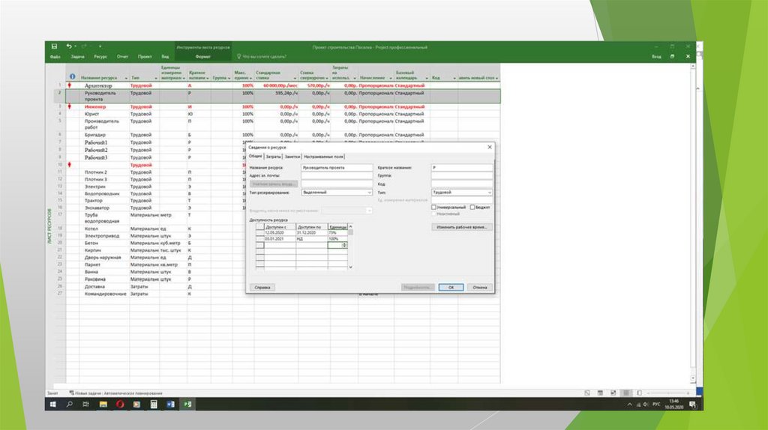Switch to the Затраты tab
The image size is (768, 430).
click(x=273, y=157)
